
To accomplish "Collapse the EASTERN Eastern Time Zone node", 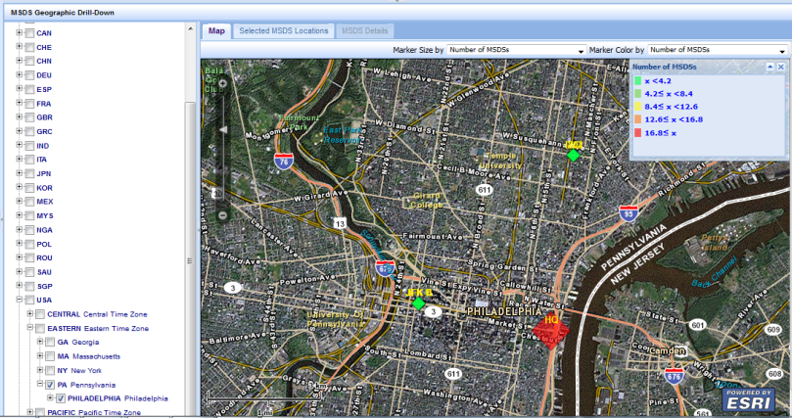I will [29, 328].
